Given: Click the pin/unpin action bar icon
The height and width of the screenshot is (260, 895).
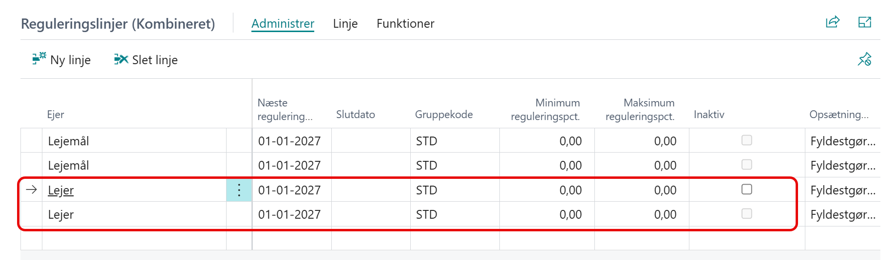Looking at the screenshot, I should pos(865,59).
